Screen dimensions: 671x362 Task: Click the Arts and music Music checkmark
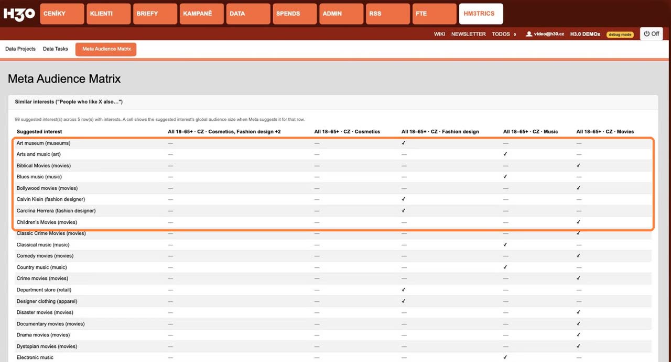505,154
